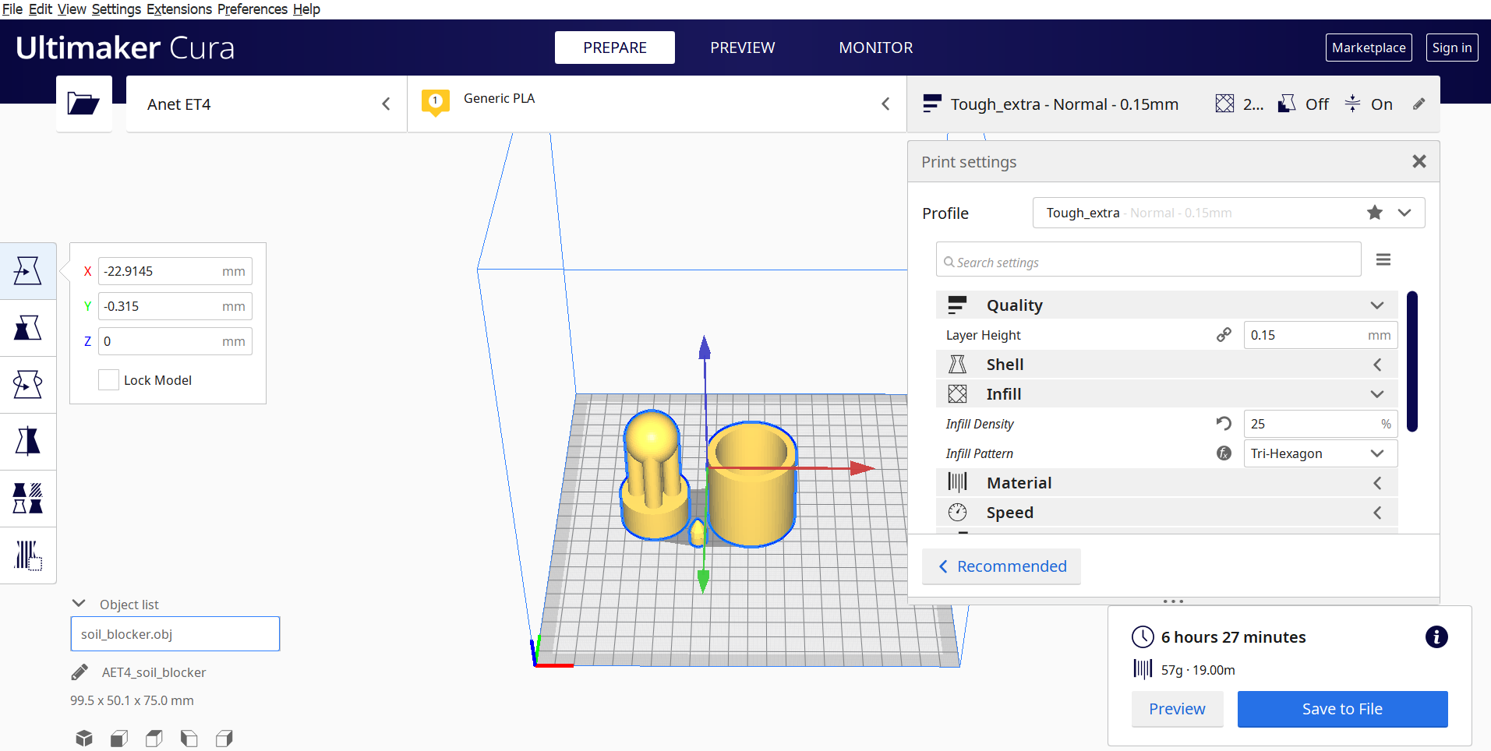
Task: Open the Preferences menu
Action: (x=253, y=9)
